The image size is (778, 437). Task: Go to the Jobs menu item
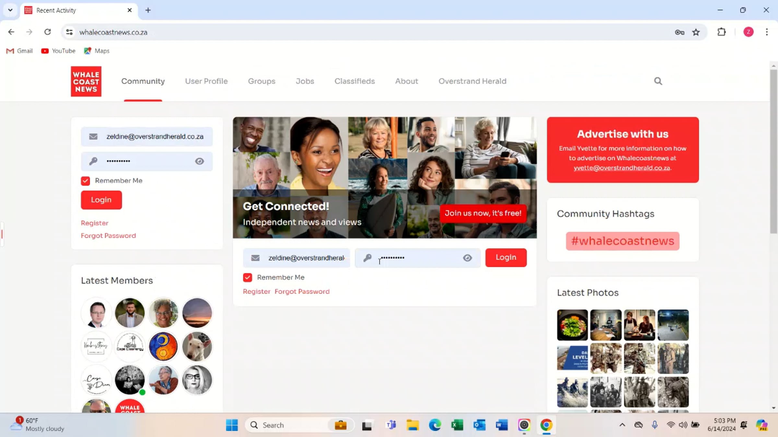click(305, 81)
